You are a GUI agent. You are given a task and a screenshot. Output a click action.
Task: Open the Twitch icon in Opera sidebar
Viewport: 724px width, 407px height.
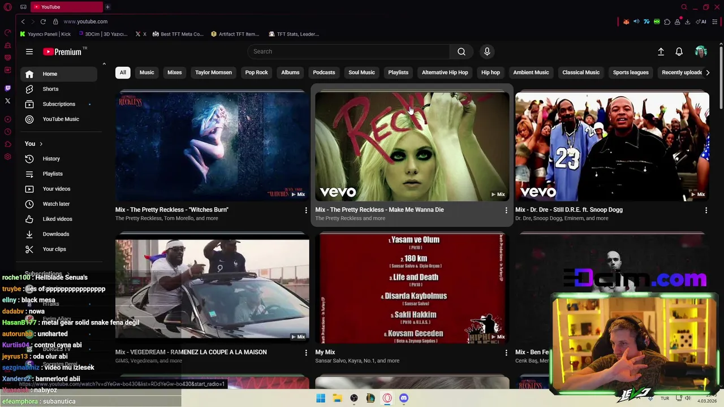(x=7, y=88)
